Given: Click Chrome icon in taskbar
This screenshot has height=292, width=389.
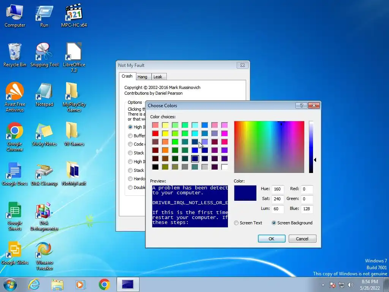Looking at the screenshot, I should point(104,284).
